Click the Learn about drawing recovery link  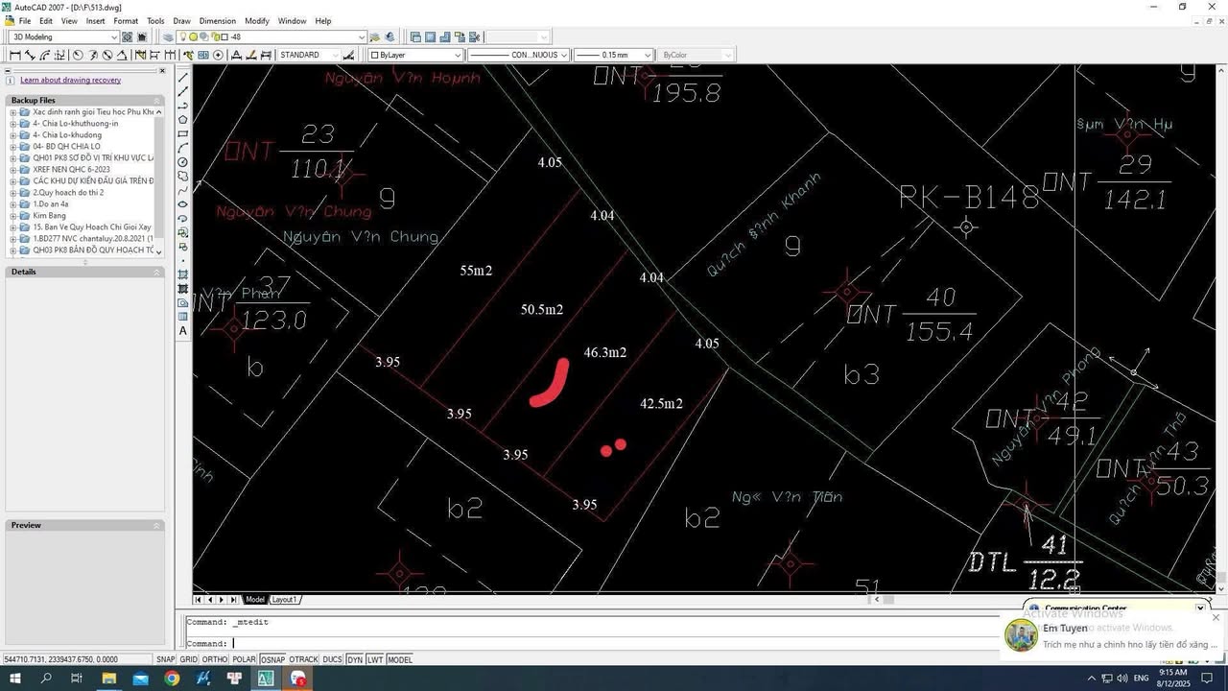click(71, 79)
